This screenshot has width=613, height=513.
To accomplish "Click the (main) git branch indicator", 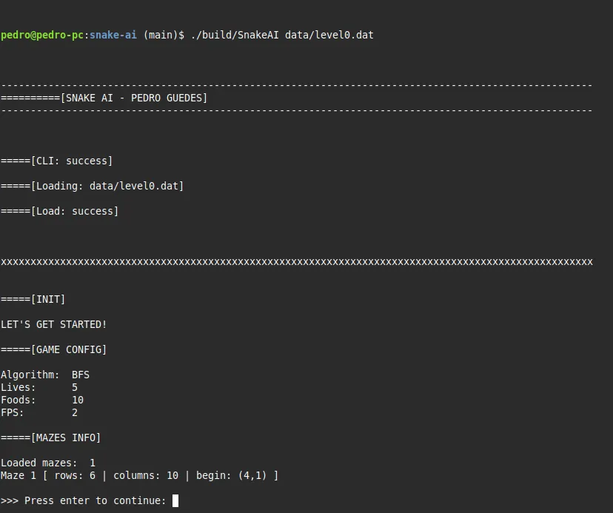I will (x=161, y=36).
